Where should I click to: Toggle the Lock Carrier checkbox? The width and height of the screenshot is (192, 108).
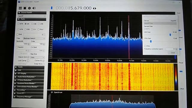(28, 61)
